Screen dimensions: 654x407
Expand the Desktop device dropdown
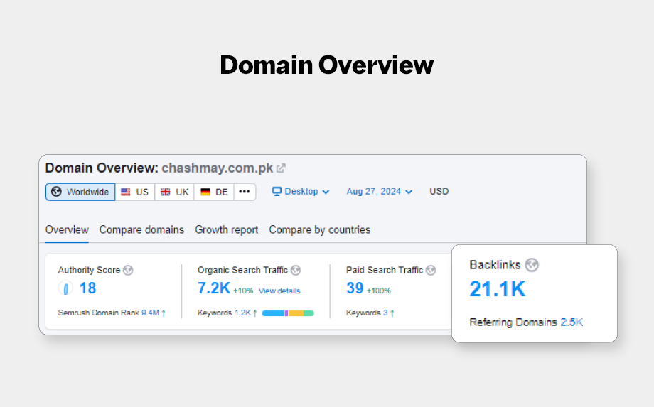coord(301,192)
